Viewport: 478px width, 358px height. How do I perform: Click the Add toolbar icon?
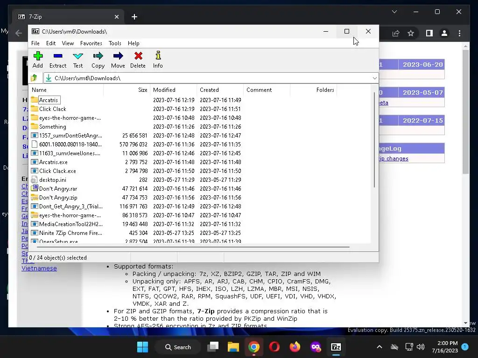pyautogui.click(x=38, y=56)
